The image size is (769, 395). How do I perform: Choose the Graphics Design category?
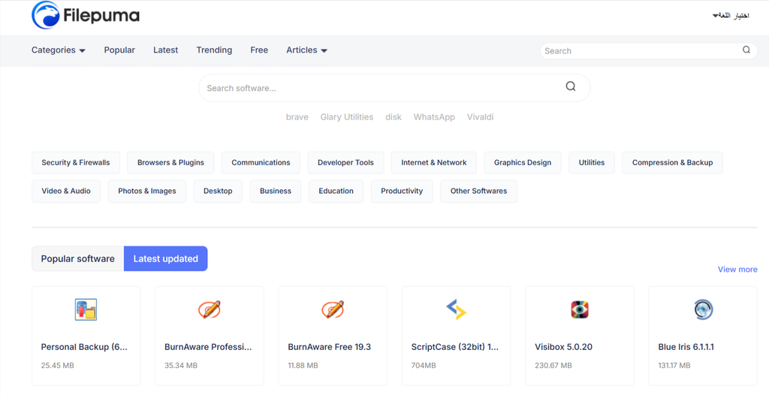523,162
